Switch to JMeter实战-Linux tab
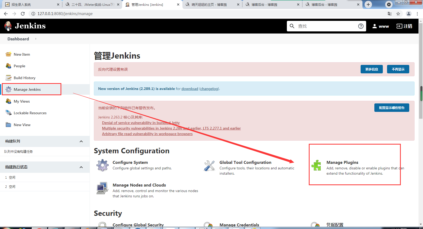This screenshot has height=229, width=423. (x=93, y=4)
